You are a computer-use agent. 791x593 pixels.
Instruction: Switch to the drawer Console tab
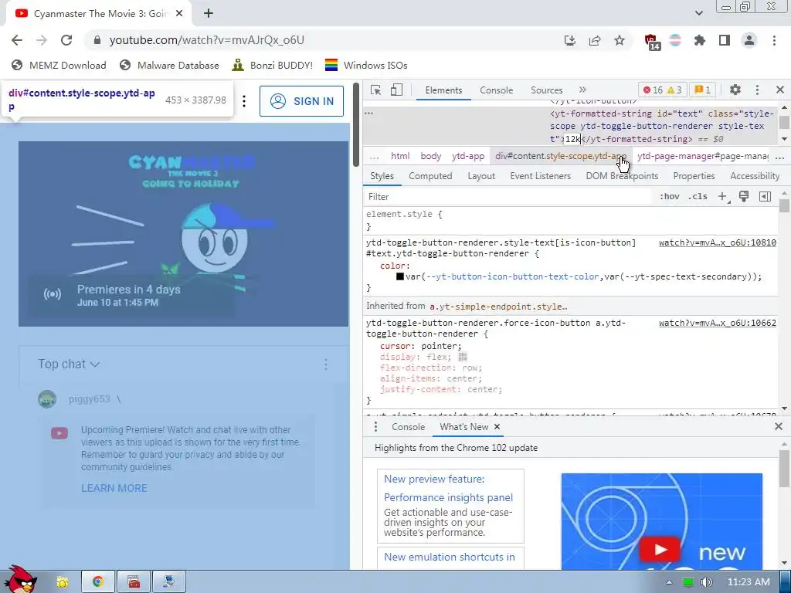(408, 426)
